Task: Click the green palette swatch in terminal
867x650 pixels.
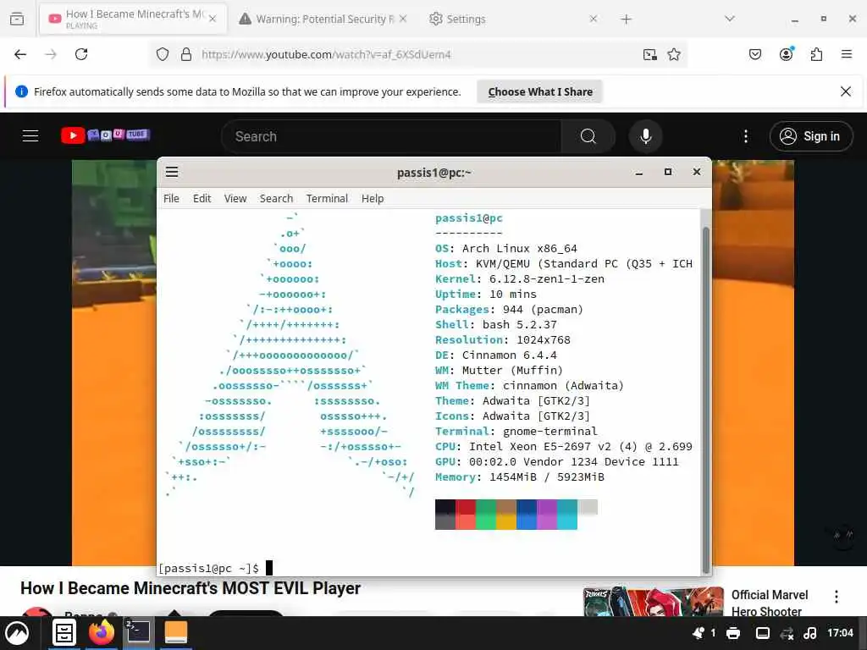Action: click(x=486, y=515)
